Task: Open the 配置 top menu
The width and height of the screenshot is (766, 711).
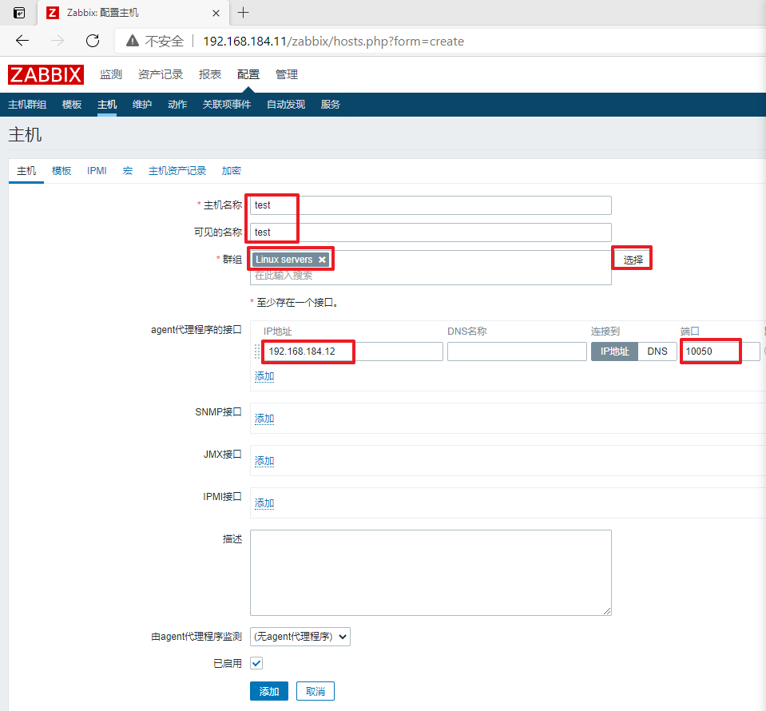Action: click(x=248, y=74)
